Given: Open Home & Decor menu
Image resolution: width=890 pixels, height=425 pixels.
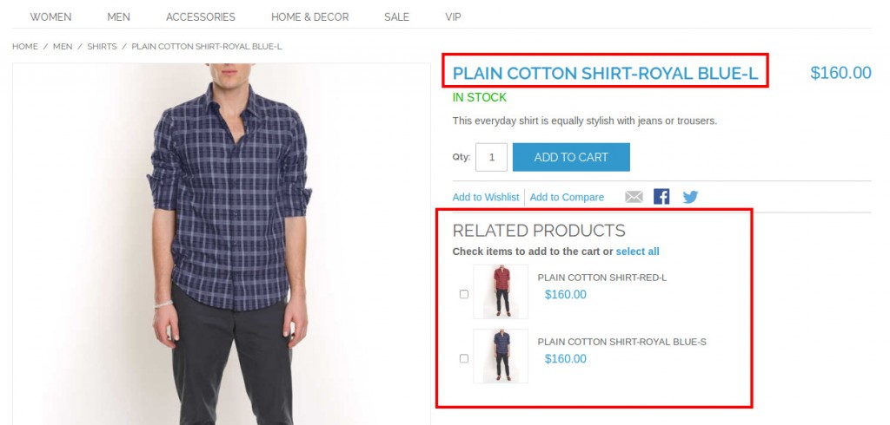Looking at the screenshot, I should [309, 16].
